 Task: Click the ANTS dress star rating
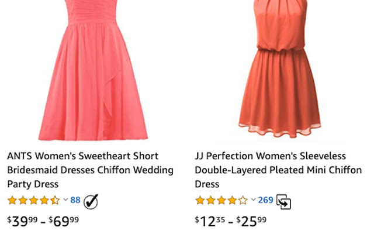[x=33, y=200]
